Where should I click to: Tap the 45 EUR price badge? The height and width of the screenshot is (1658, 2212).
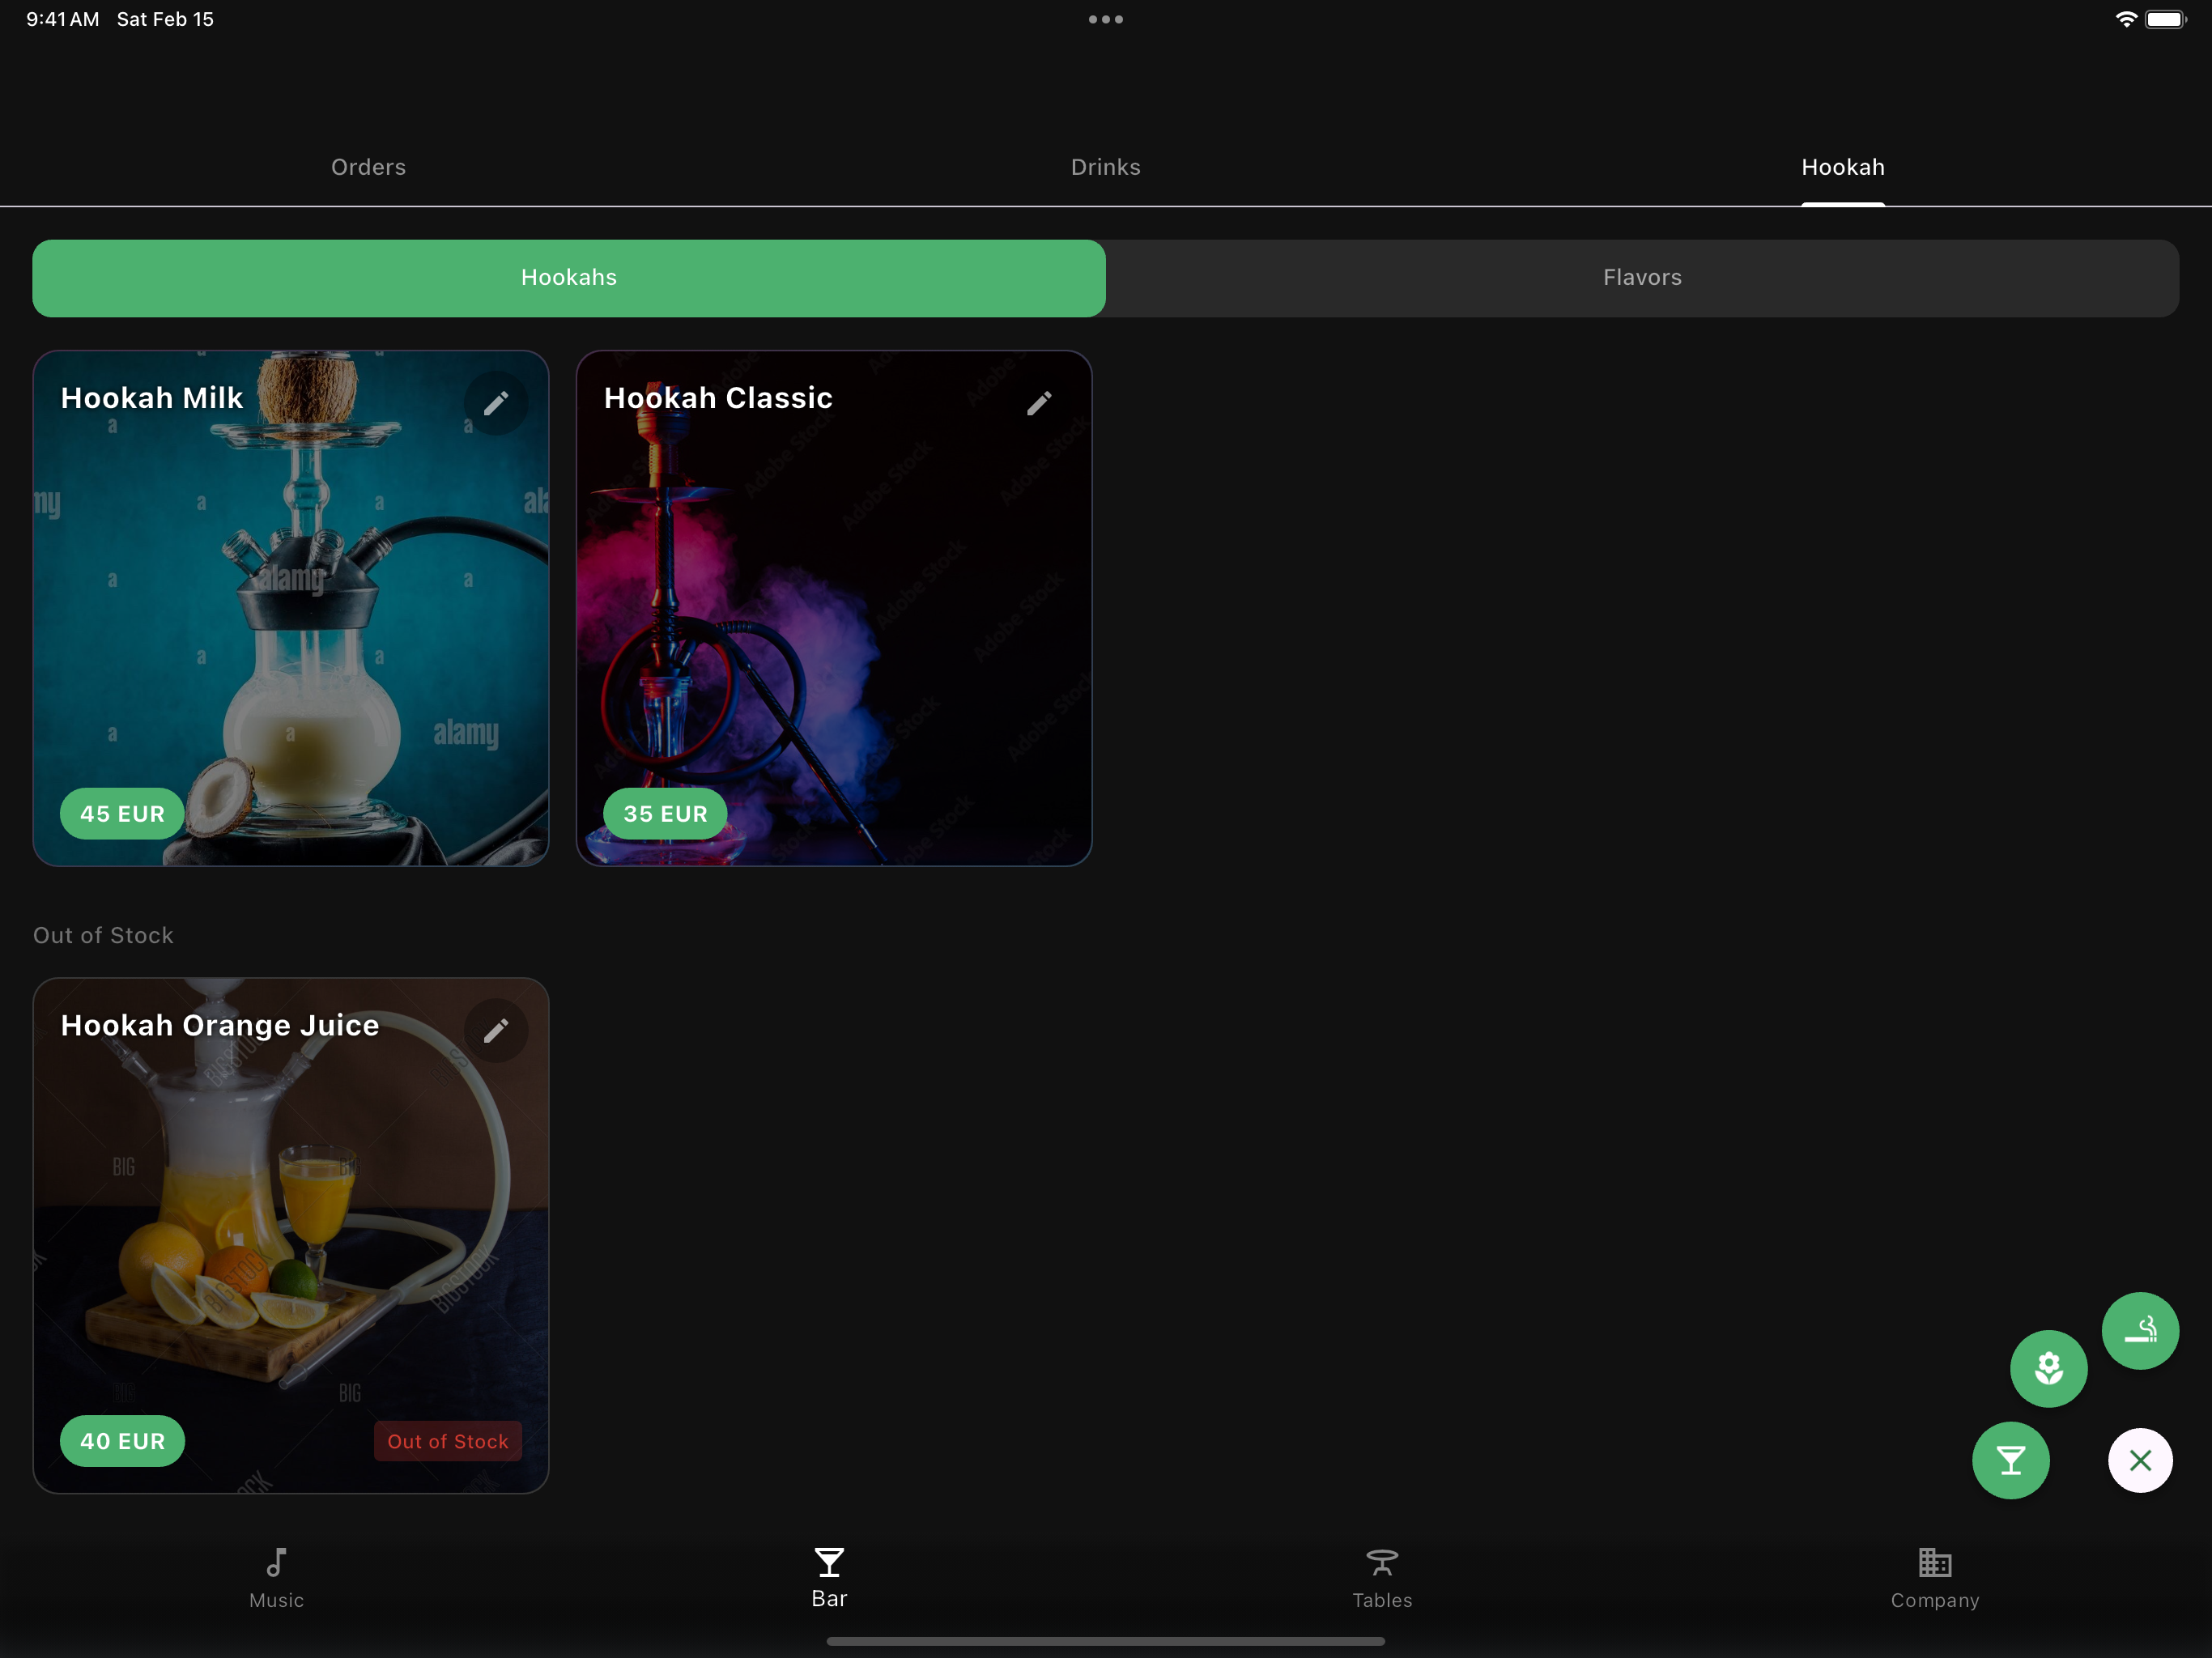(122, 814)
